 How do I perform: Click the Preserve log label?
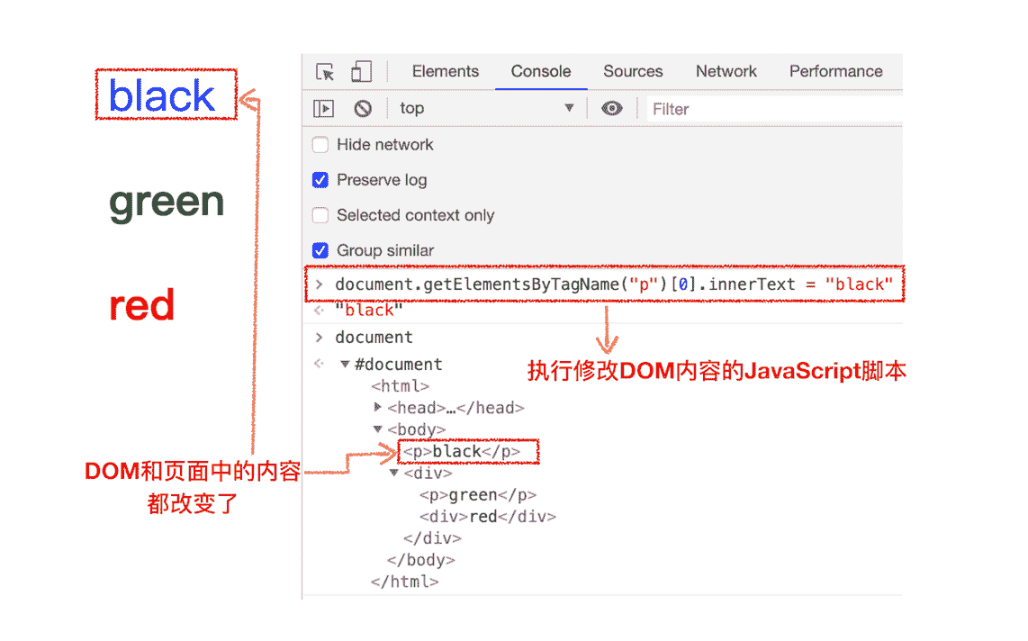(x=382, y=179)
